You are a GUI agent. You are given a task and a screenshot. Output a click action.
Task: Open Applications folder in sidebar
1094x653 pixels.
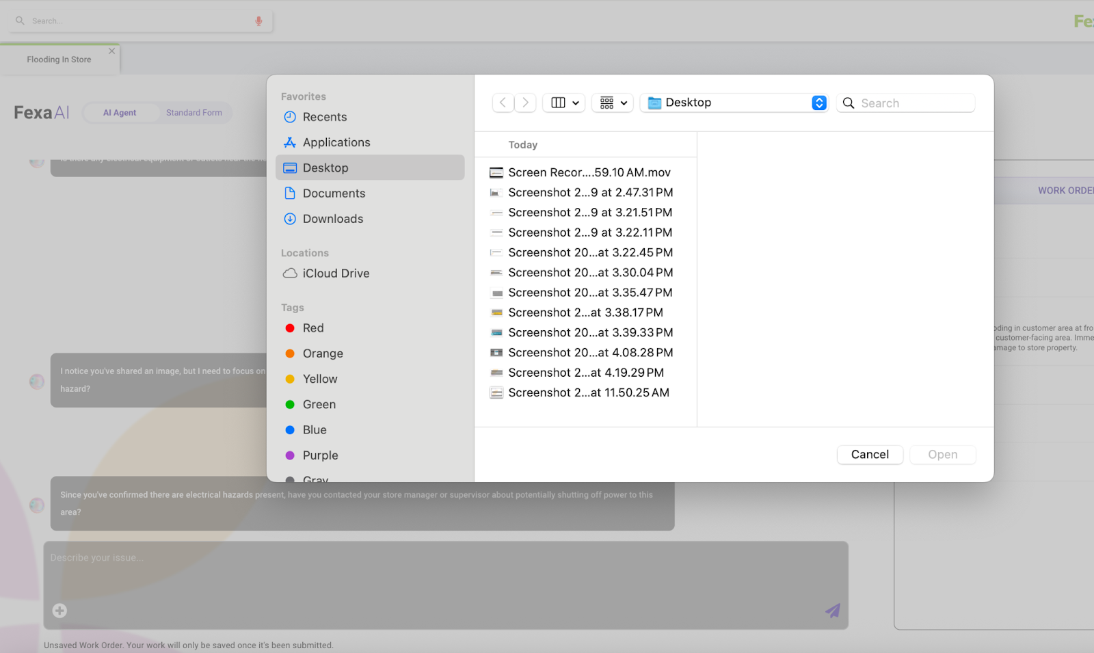[336, 142]
